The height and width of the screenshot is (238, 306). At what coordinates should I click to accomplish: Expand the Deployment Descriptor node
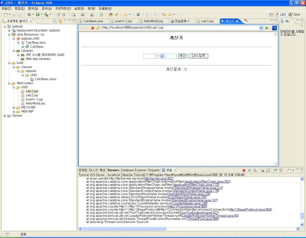pos(9,31)
